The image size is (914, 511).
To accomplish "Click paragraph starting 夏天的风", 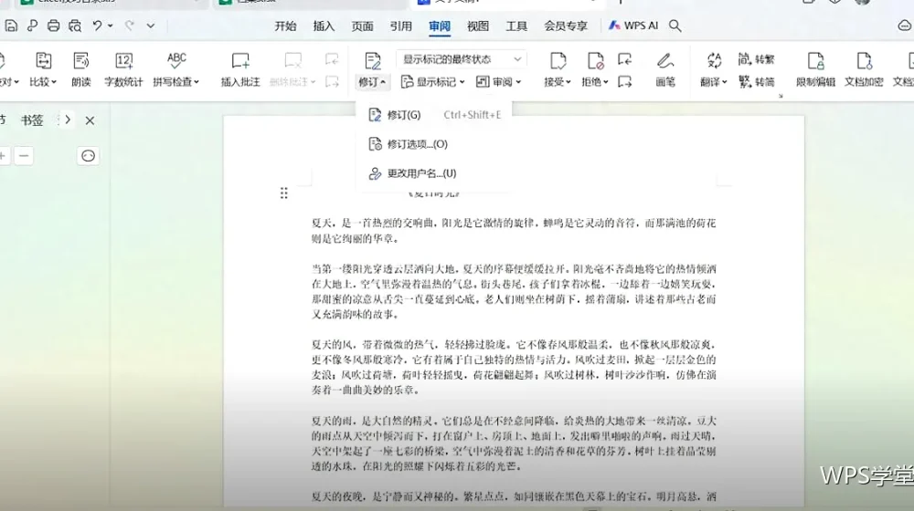I will (x=514, y=367).
